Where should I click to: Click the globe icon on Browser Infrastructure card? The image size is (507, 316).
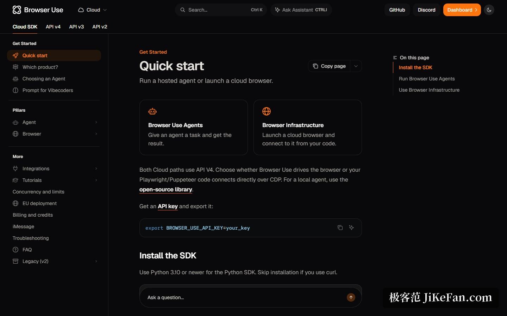[267, 111]
